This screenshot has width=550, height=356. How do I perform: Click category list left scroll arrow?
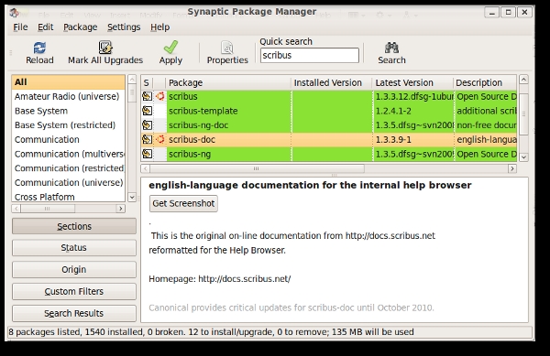coord(16,209)
